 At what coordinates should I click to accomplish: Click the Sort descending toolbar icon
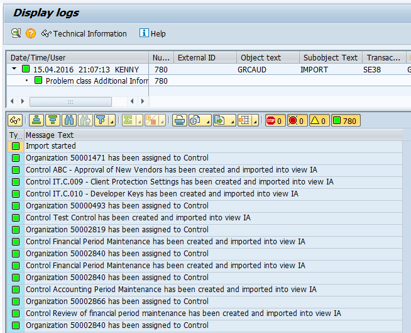coord(53,120)
